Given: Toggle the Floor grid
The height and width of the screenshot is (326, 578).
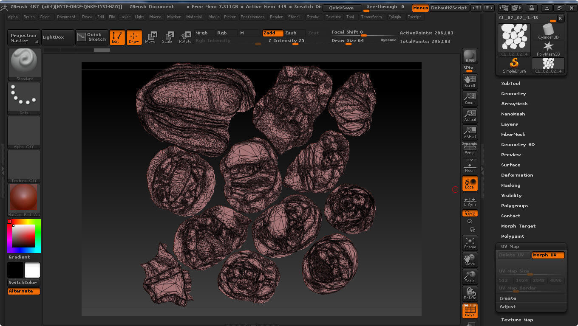Looking at the screenshot, I should click(x=470, y=166).
